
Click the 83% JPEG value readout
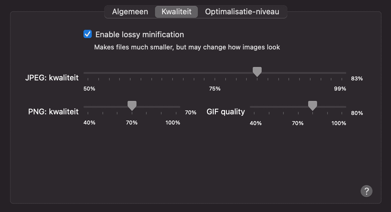point(357,79)
